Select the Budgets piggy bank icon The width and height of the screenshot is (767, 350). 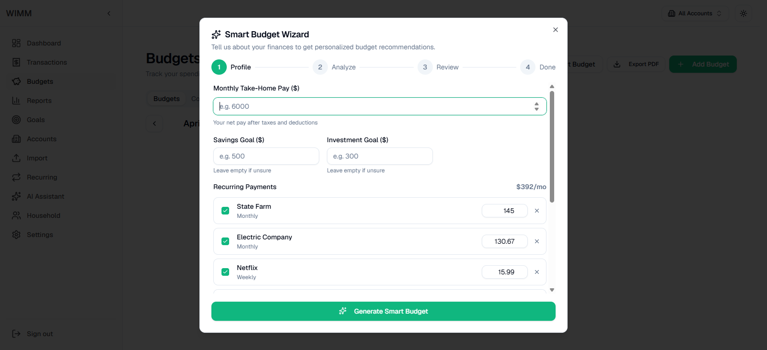16,81
